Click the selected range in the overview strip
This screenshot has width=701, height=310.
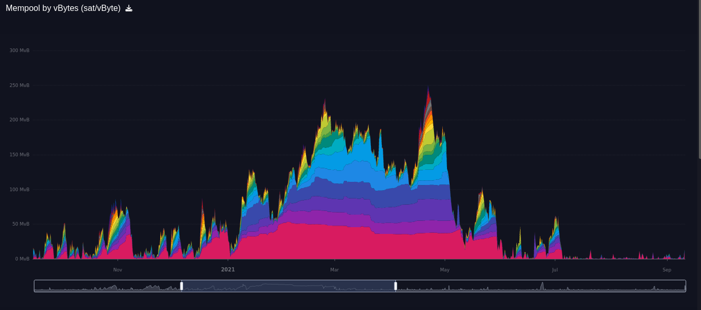[288, 286]
